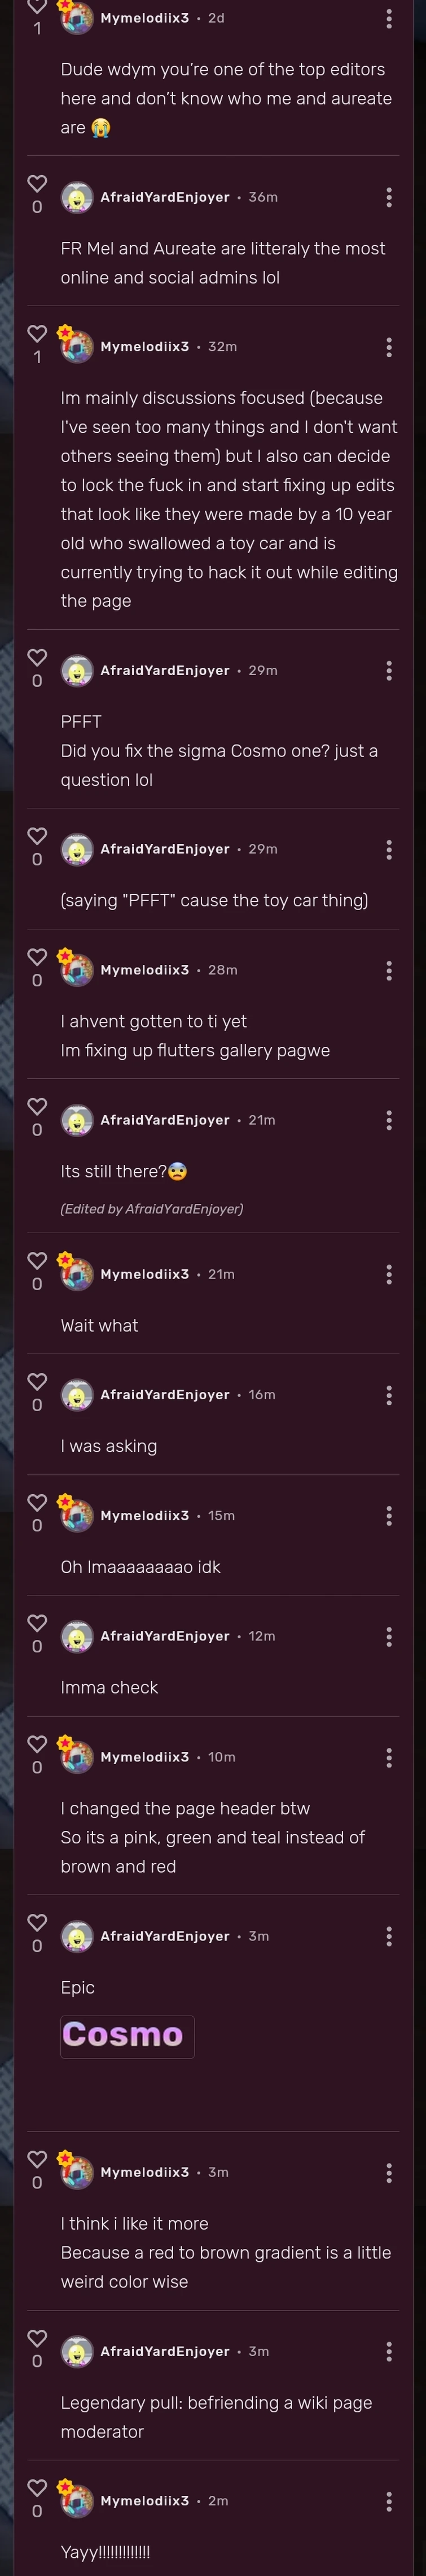Open menu on the 'PFFT' 29m comment
Viewport: 426px width, 2576px height.
(x=388, y=670)
